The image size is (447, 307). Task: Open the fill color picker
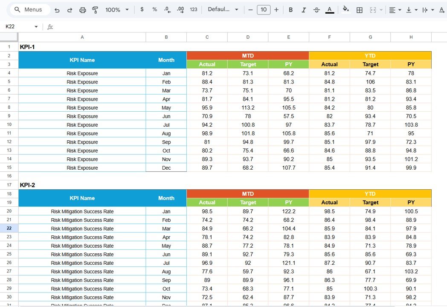click(345, 9)
